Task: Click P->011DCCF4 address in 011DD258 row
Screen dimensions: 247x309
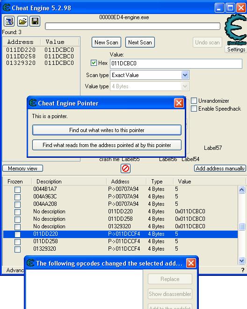Action: [x=124, y=241]
